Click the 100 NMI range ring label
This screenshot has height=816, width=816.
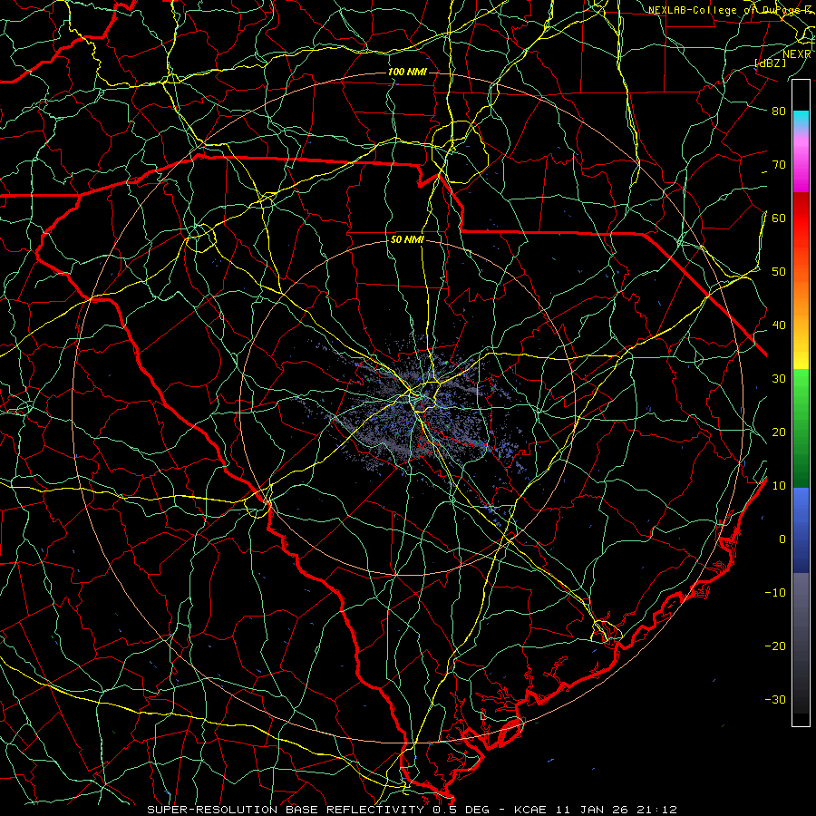407,72
